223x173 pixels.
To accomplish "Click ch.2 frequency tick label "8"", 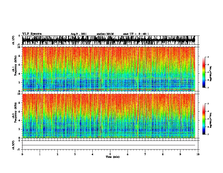I will [20, 103].
